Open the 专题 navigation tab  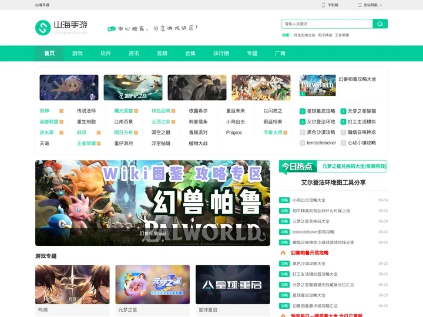tap(252, 53)
